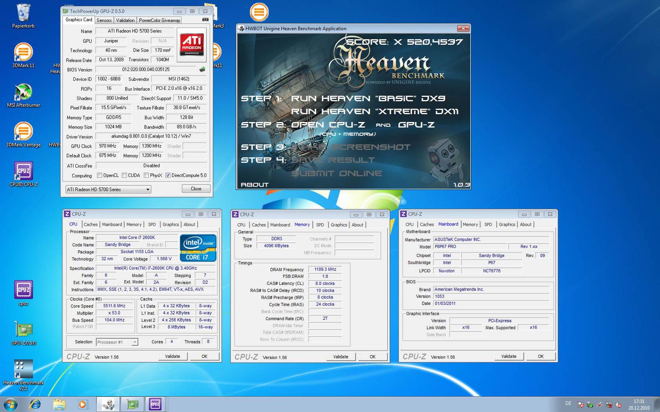The width and height of the screenshot is (660, 412).
Task: Enable the CUDA checkbox in GPU-Z
Action: click(124, 176)
